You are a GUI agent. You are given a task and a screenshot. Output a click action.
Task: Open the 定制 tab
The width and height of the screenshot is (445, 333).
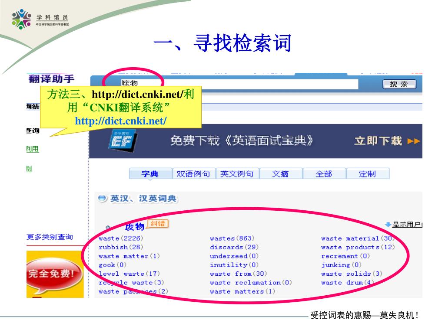coord(368,173)
